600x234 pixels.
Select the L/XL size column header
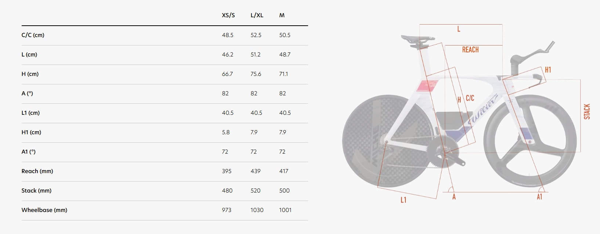[x=257, y=15]
